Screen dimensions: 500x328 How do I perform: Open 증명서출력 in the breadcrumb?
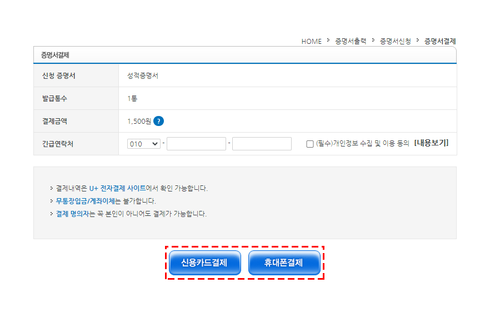click(351, 41)
